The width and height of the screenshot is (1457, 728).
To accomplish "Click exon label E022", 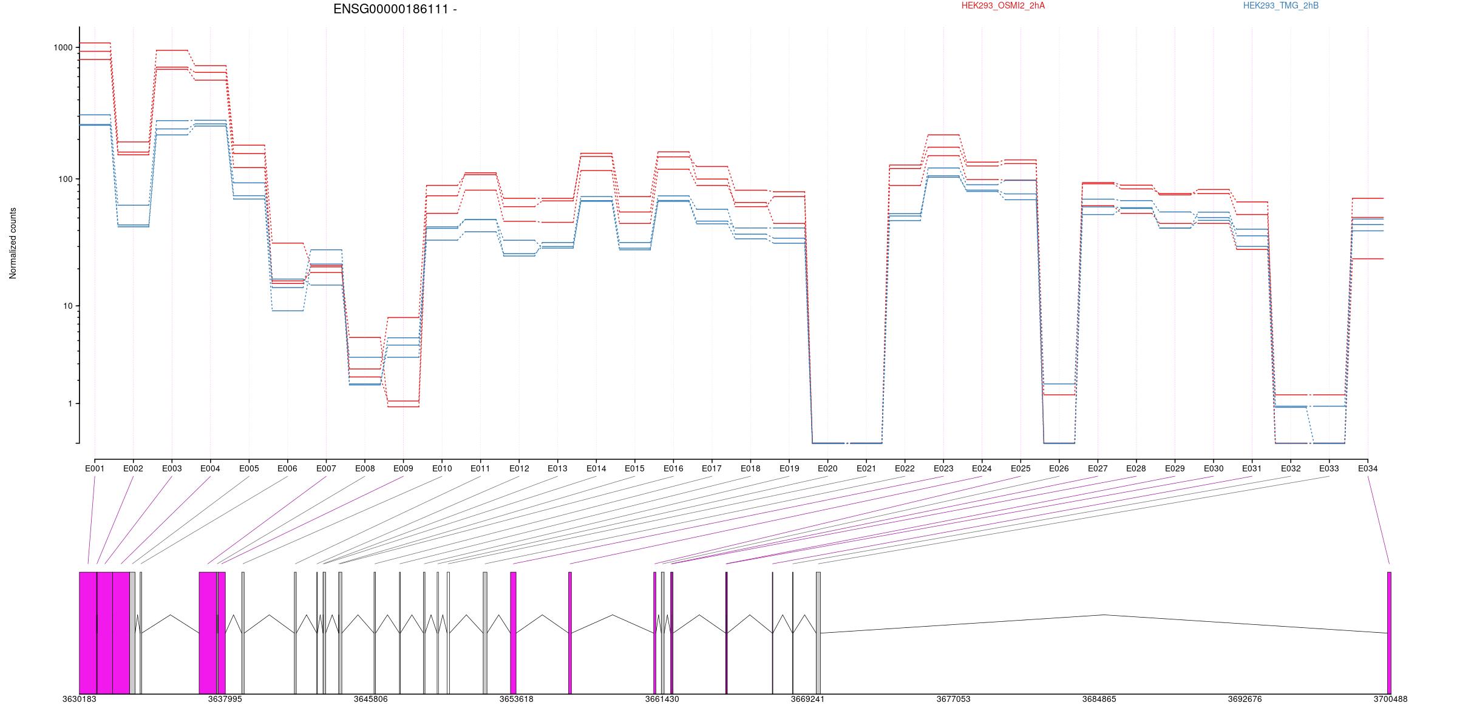I will 905,468.
